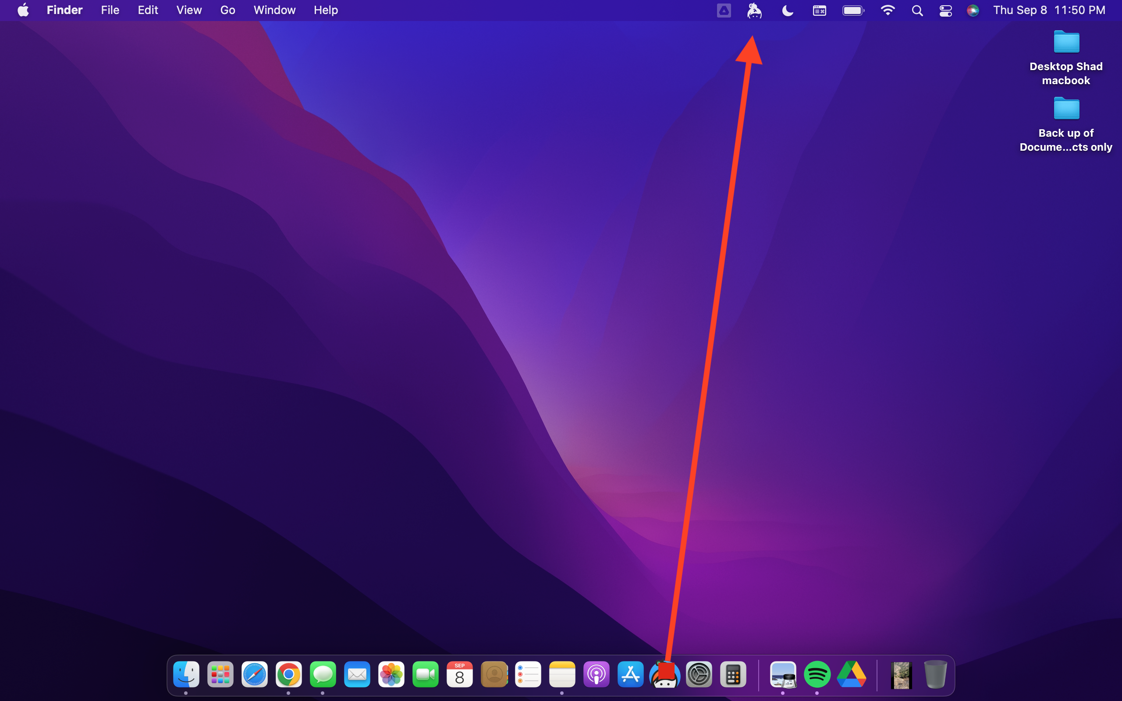Toggle Do Not Disturb via the moon icon
This screenshot has height=701, width=1122.
787,10
